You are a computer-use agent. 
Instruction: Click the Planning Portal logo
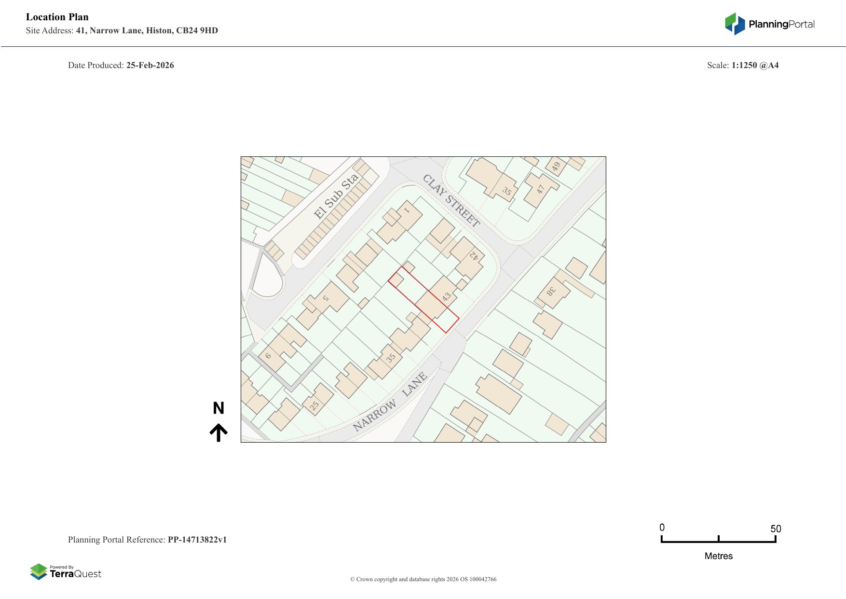tap(769, 24)
